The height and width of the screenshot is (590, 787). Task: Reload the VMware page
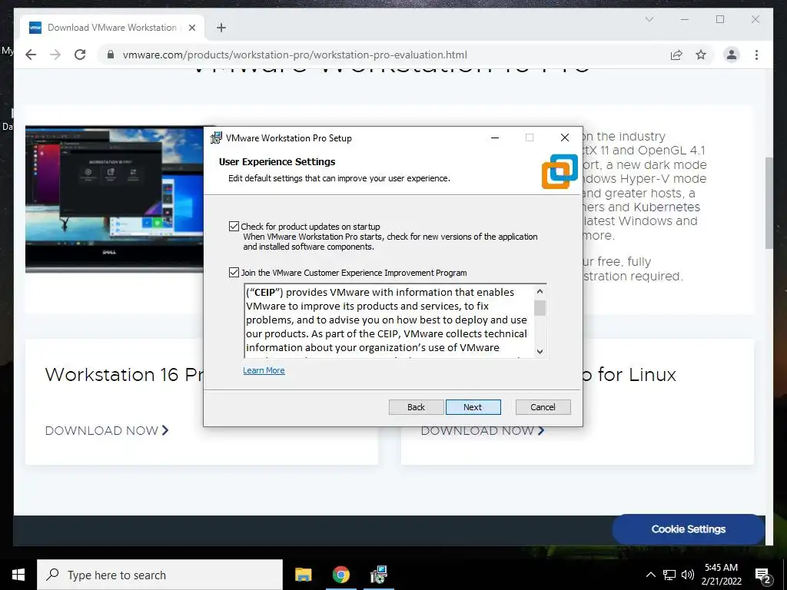coord(80,55)
